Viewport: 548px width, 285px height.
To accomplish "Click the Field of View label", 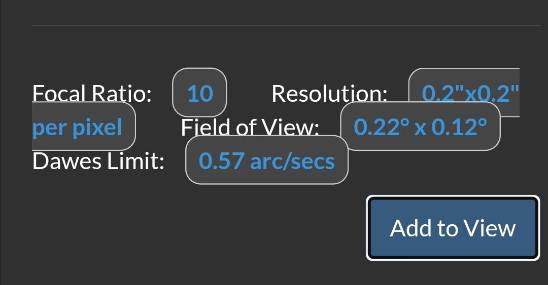I will [x=250, y=128].
